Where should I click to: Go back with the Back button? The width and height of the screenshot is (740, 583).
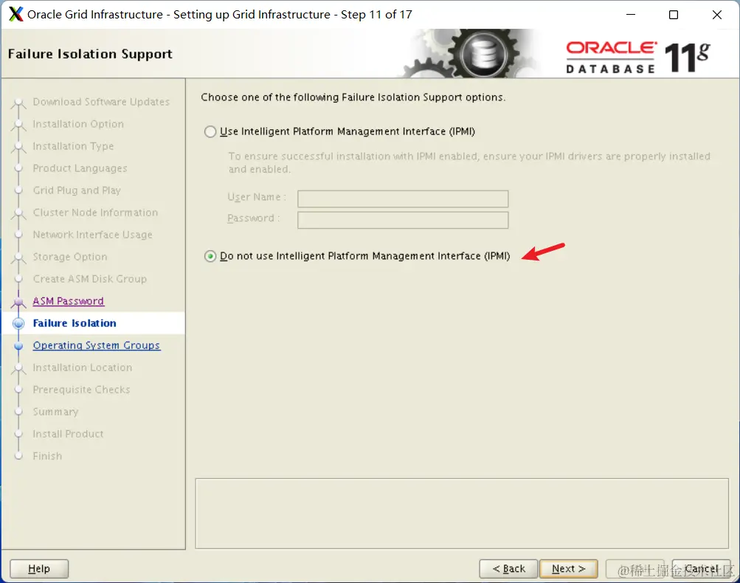508,569
